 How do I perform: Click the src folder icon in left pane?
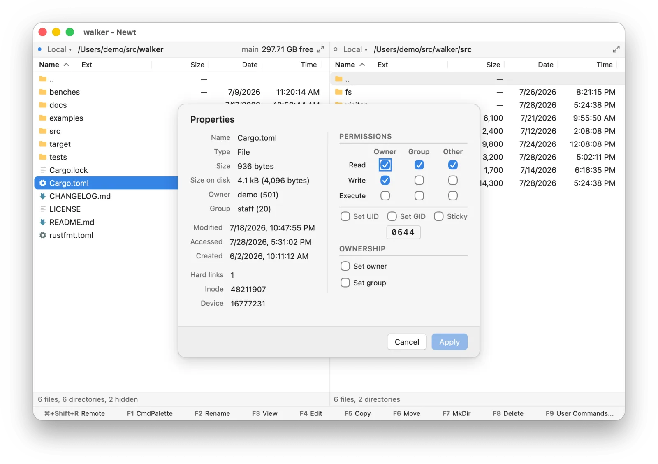(43, 131)
